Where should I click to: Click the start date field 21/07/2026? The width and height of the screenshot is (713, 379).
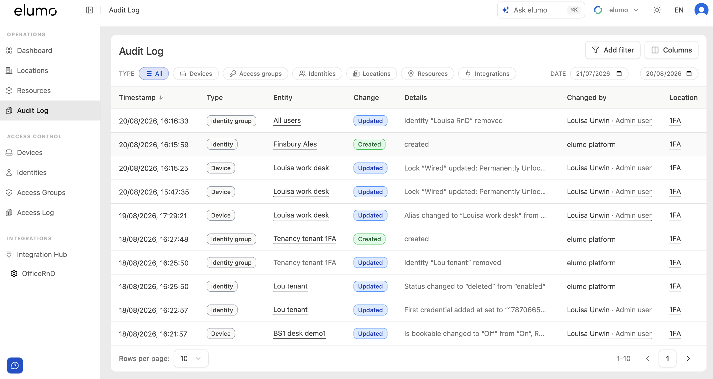599,73
